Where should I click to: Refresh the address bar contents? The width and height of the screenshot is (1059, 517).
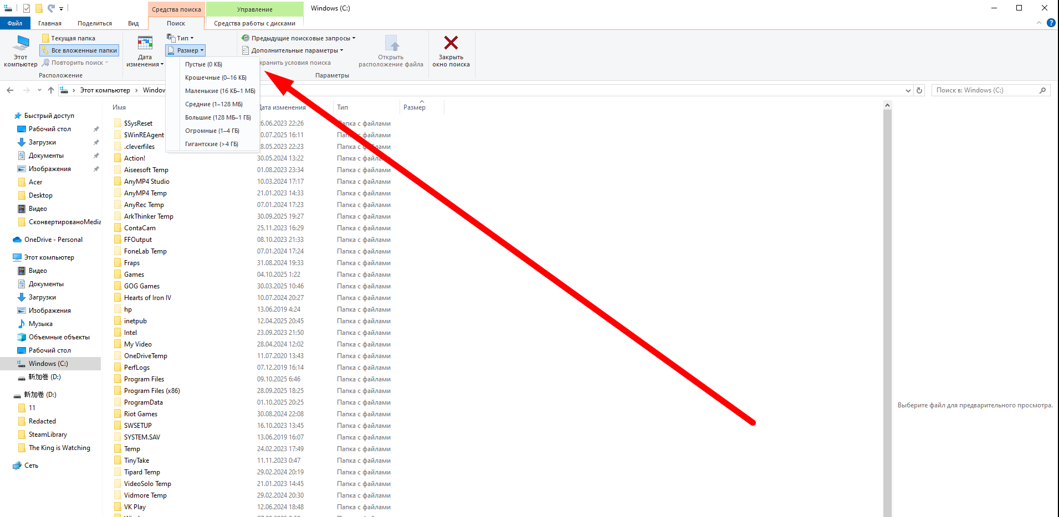919,90
